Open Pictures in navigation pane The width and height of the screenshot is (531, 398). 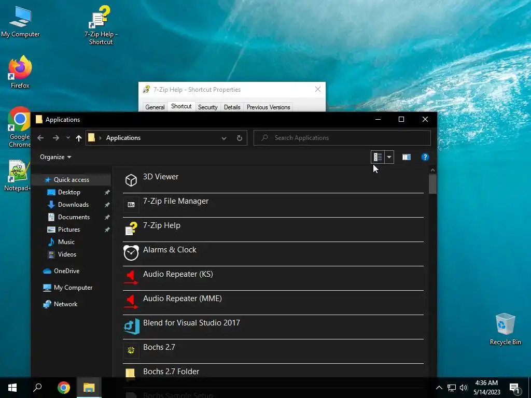pos(69,230)
